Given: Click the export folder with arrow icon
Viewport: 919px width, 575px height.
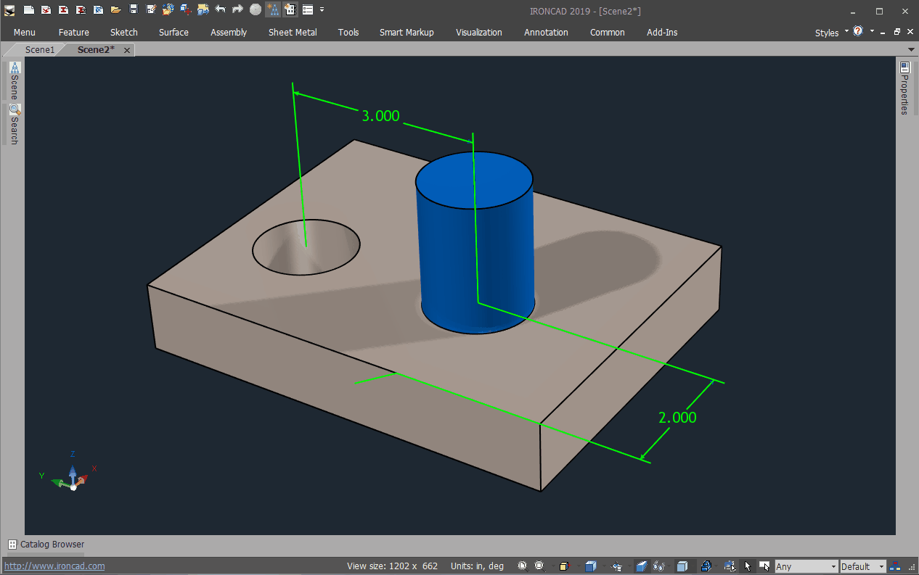Looking at the screenshot, I should (x=203, y=10).
